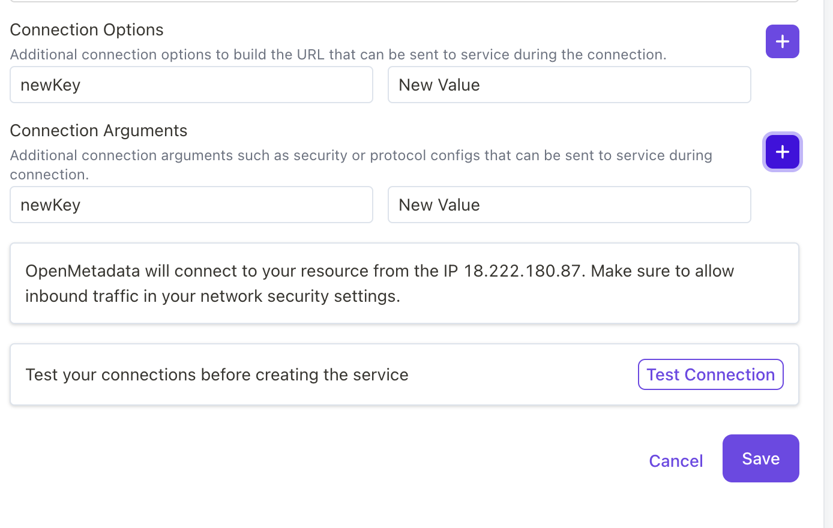Image resolution: width=833 pixels, height=528 pixels.
Task: Select the newKey field under Connection Options
Action: click(191, 85)
